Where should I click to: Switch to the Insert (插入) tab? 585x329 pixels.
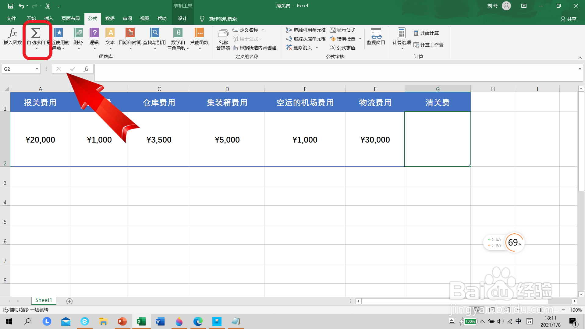[x=48, y=19]
